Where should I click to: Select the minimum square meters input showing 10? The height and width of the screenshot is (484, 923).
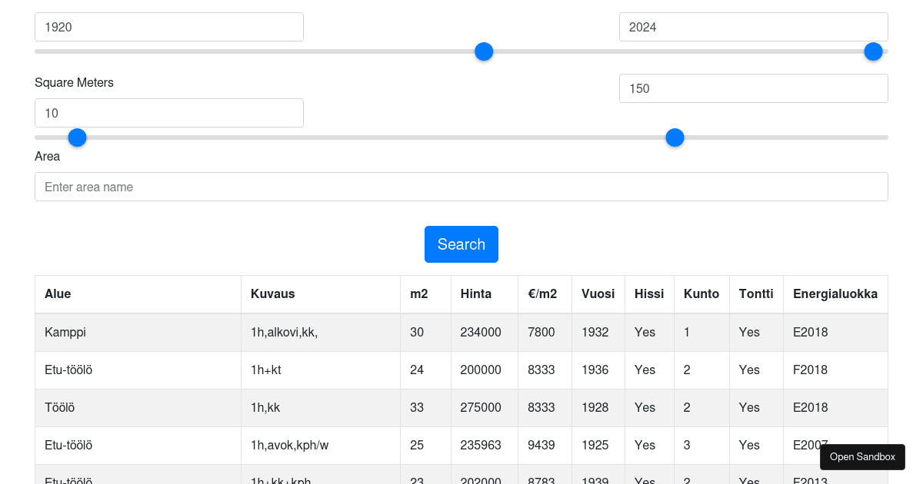[169, 112]
